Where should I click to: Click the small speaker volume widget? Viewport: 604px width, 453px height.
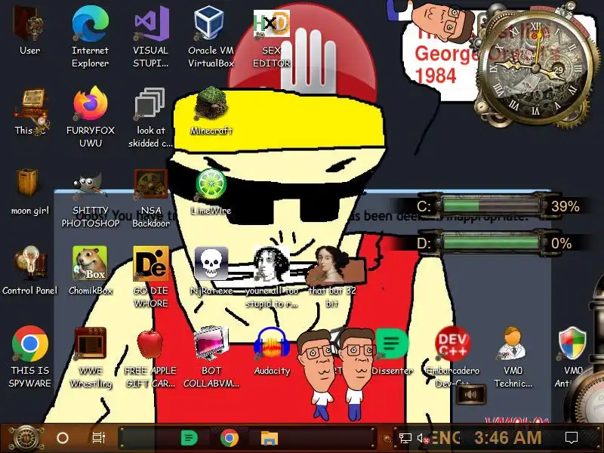(470, 394)
